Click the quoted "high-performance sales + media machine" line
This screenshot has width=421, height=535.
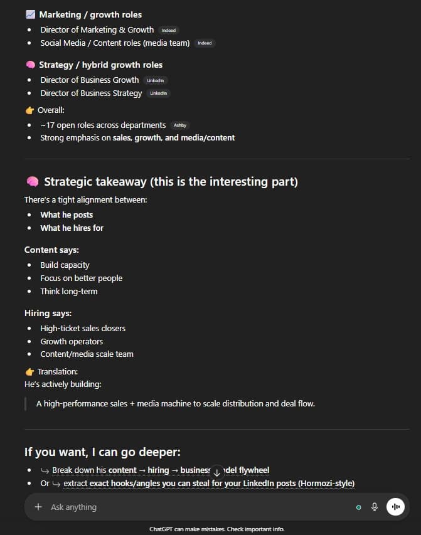coord(175,404)
